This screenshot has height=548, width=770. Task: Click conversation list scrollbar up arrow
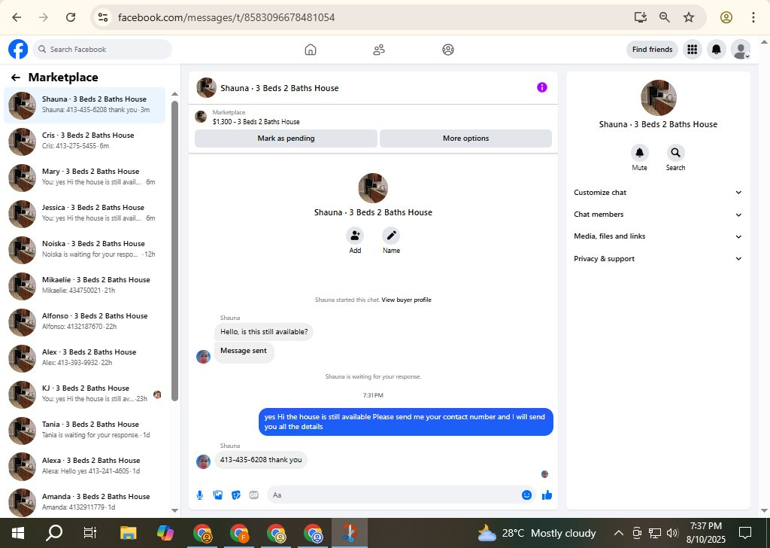coord(174,94)
